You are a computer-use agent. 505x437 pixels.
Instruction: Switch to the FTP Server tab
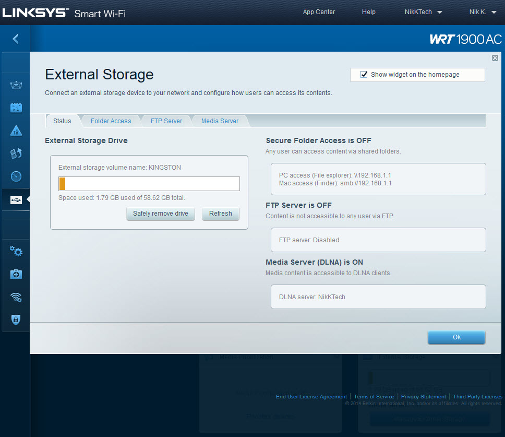166,121
